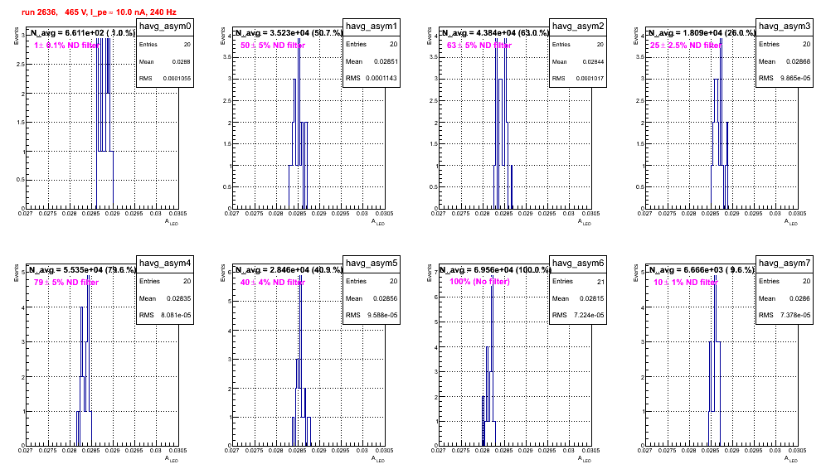
Task: Select the havg_asym5 stats box title
Action: [372, 264]
